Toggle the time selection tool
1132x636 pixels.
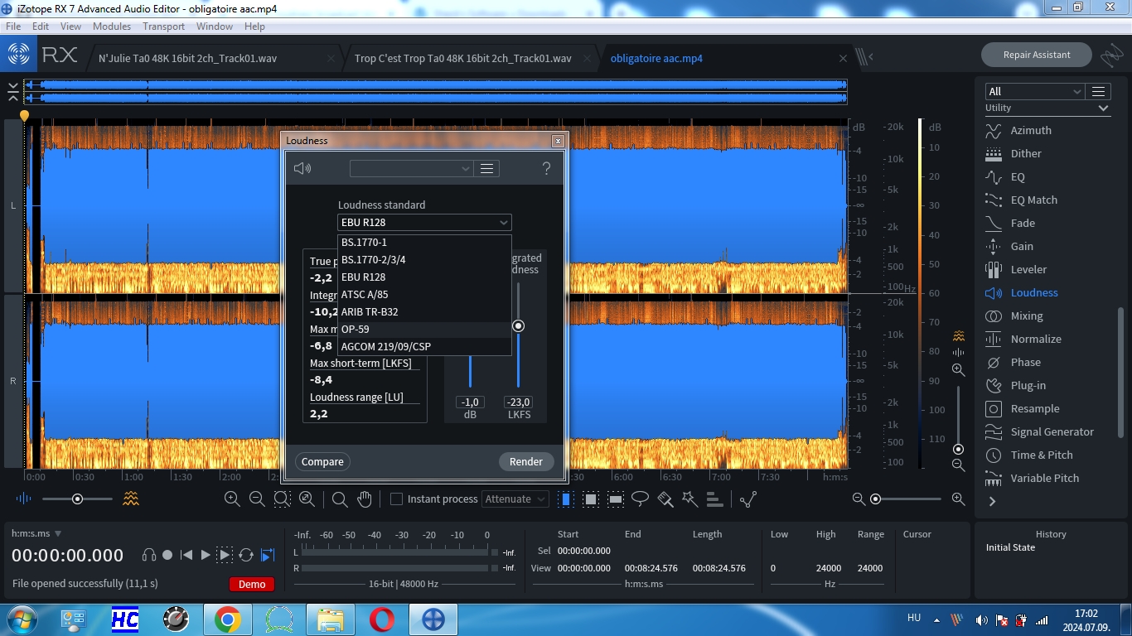tap(566, 499)
